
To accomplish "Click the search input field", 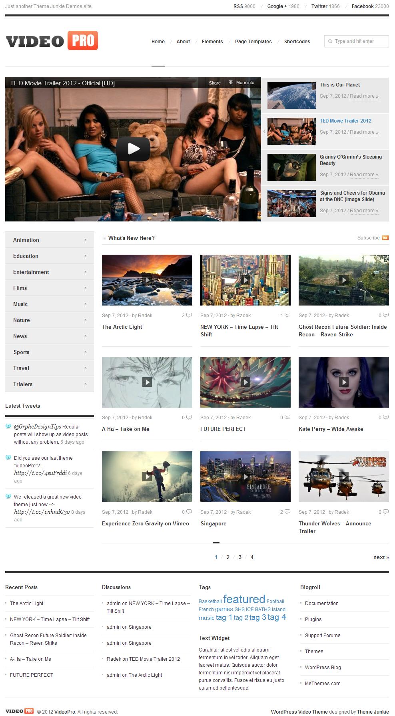I will [x=357, y=41].
